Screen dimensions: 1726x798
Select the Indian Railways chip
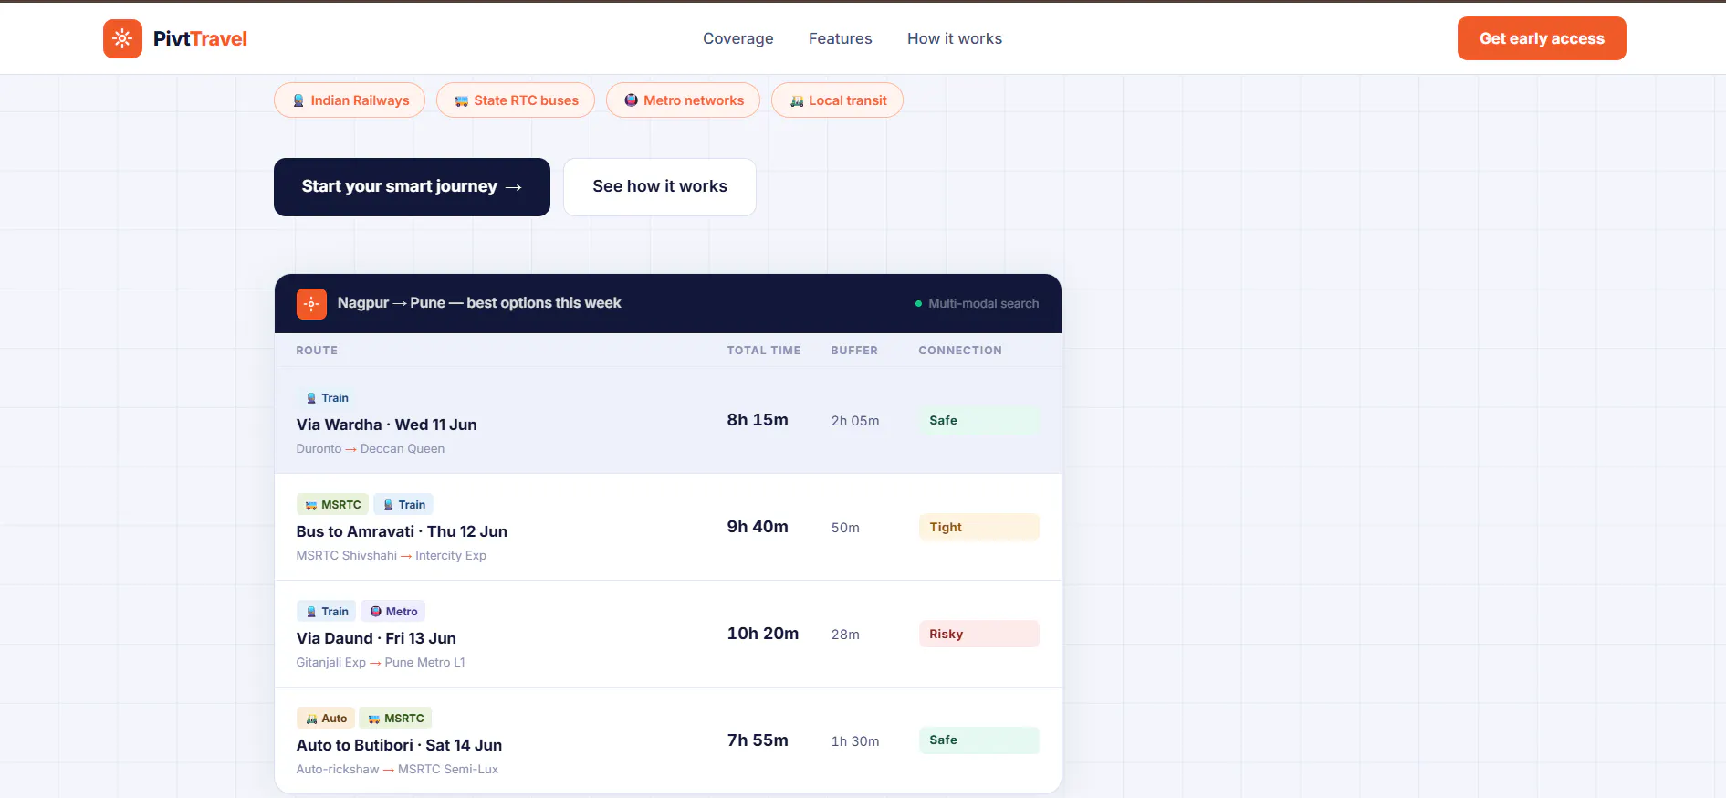(350, 100)
